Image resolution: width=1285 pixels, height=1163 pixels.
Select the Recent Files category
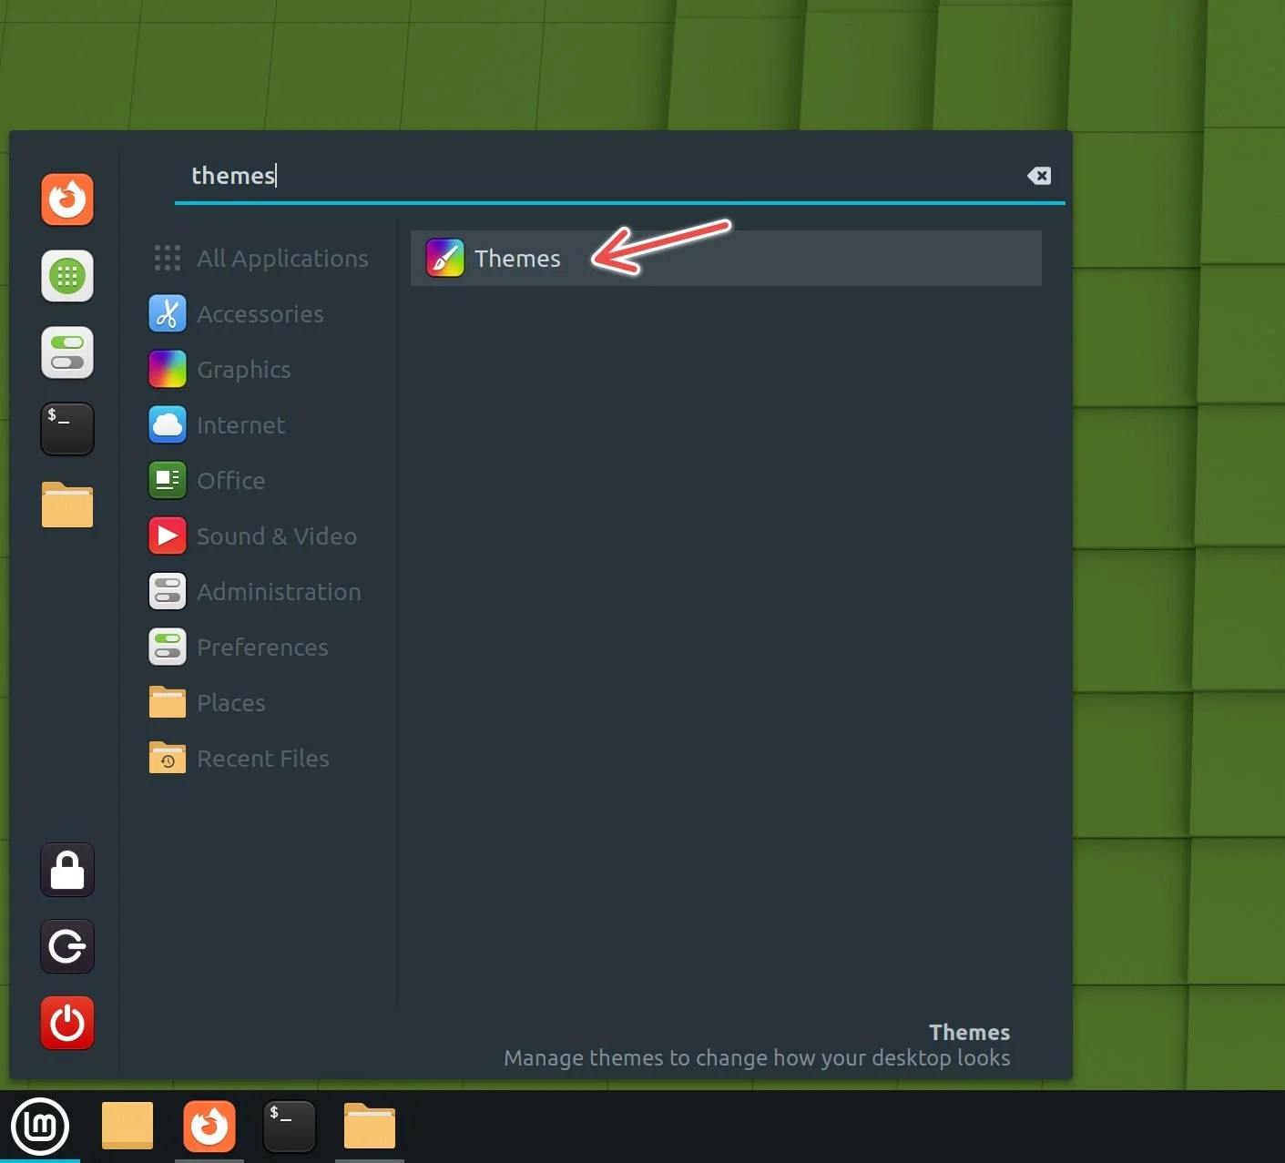(x=240, y=759)
